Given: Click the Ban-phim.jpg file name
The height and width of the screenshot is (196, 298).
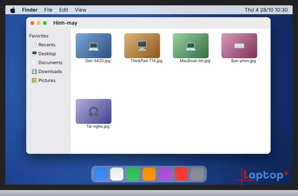Looking at the screenshot, I should point(243,61).
